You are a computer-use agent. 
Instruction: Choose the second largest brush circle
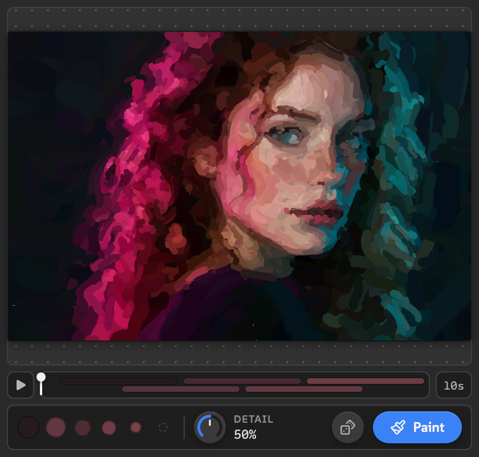56,427
